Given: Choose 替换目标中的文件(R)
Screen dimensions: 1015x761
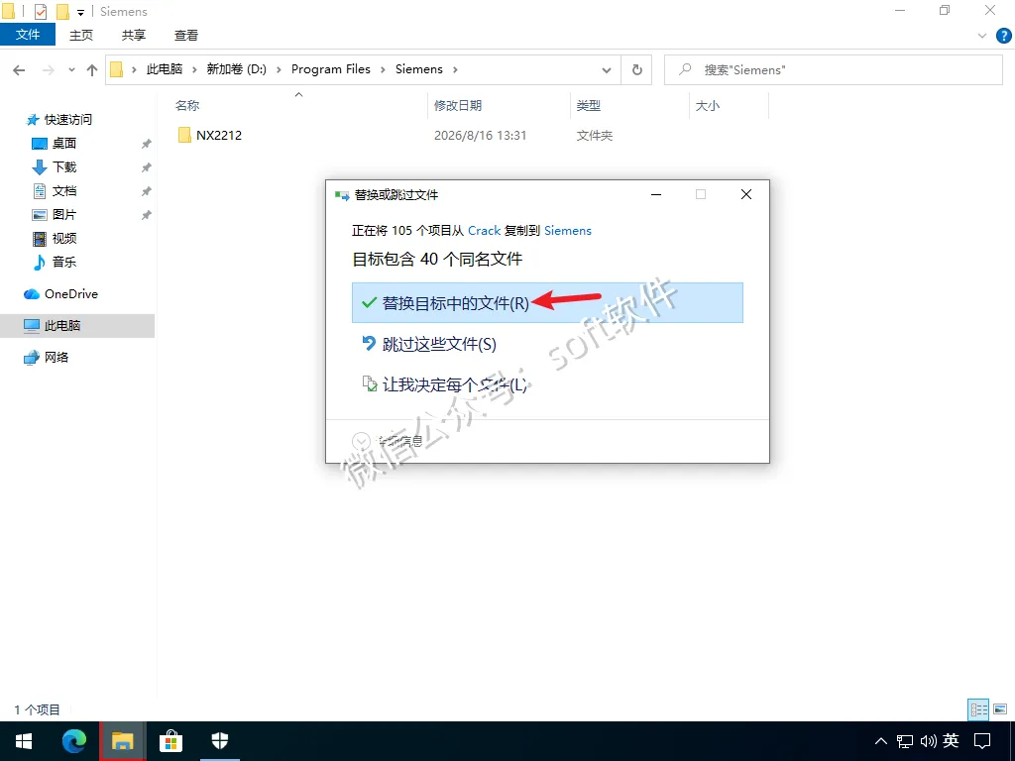Looking at the screenshot, I should [547, 303].
